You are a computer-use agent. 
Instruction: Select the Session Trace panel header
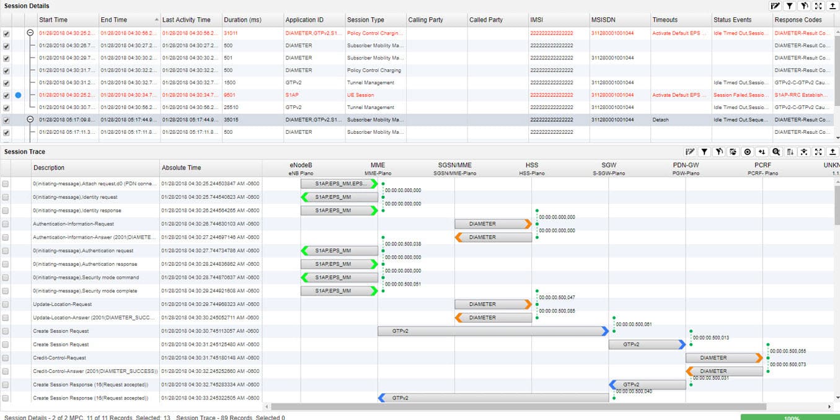(x=24, y=152)
